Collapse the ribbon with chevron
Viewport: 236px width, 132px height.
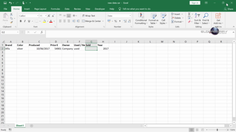(233, 27)
